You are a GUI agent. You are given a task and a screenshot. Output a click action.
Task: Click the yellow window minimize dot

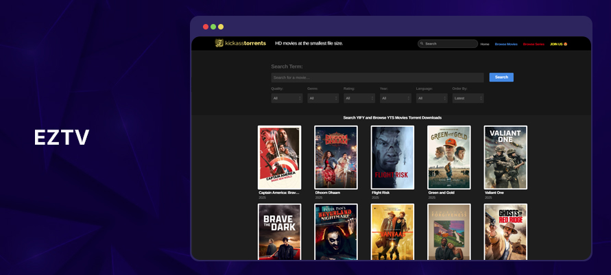tap(221, 27)
